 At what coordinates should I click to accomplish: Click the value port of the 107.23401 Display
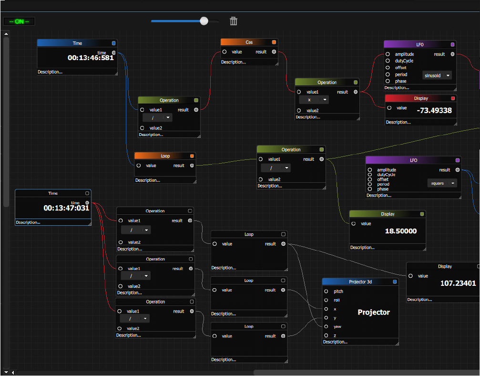point(410,276)
